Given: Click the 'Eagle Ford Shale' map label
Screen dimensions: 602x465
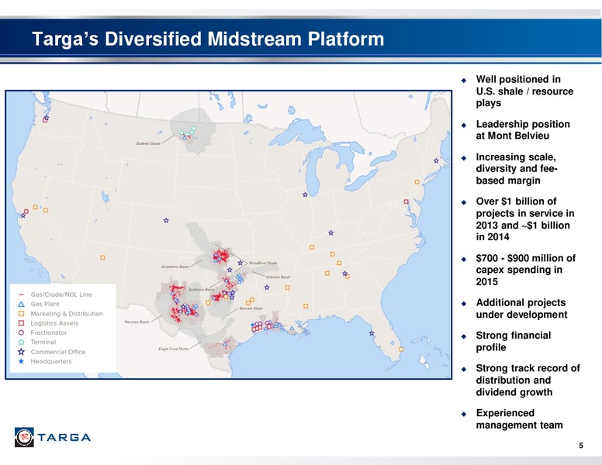Looking at the screenshot, I should coord(173,349).
